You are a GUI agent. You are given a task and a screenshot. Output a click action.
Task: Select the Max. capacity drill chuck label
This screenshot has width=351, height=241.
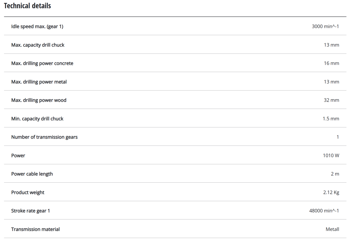(x=38, y=45)
